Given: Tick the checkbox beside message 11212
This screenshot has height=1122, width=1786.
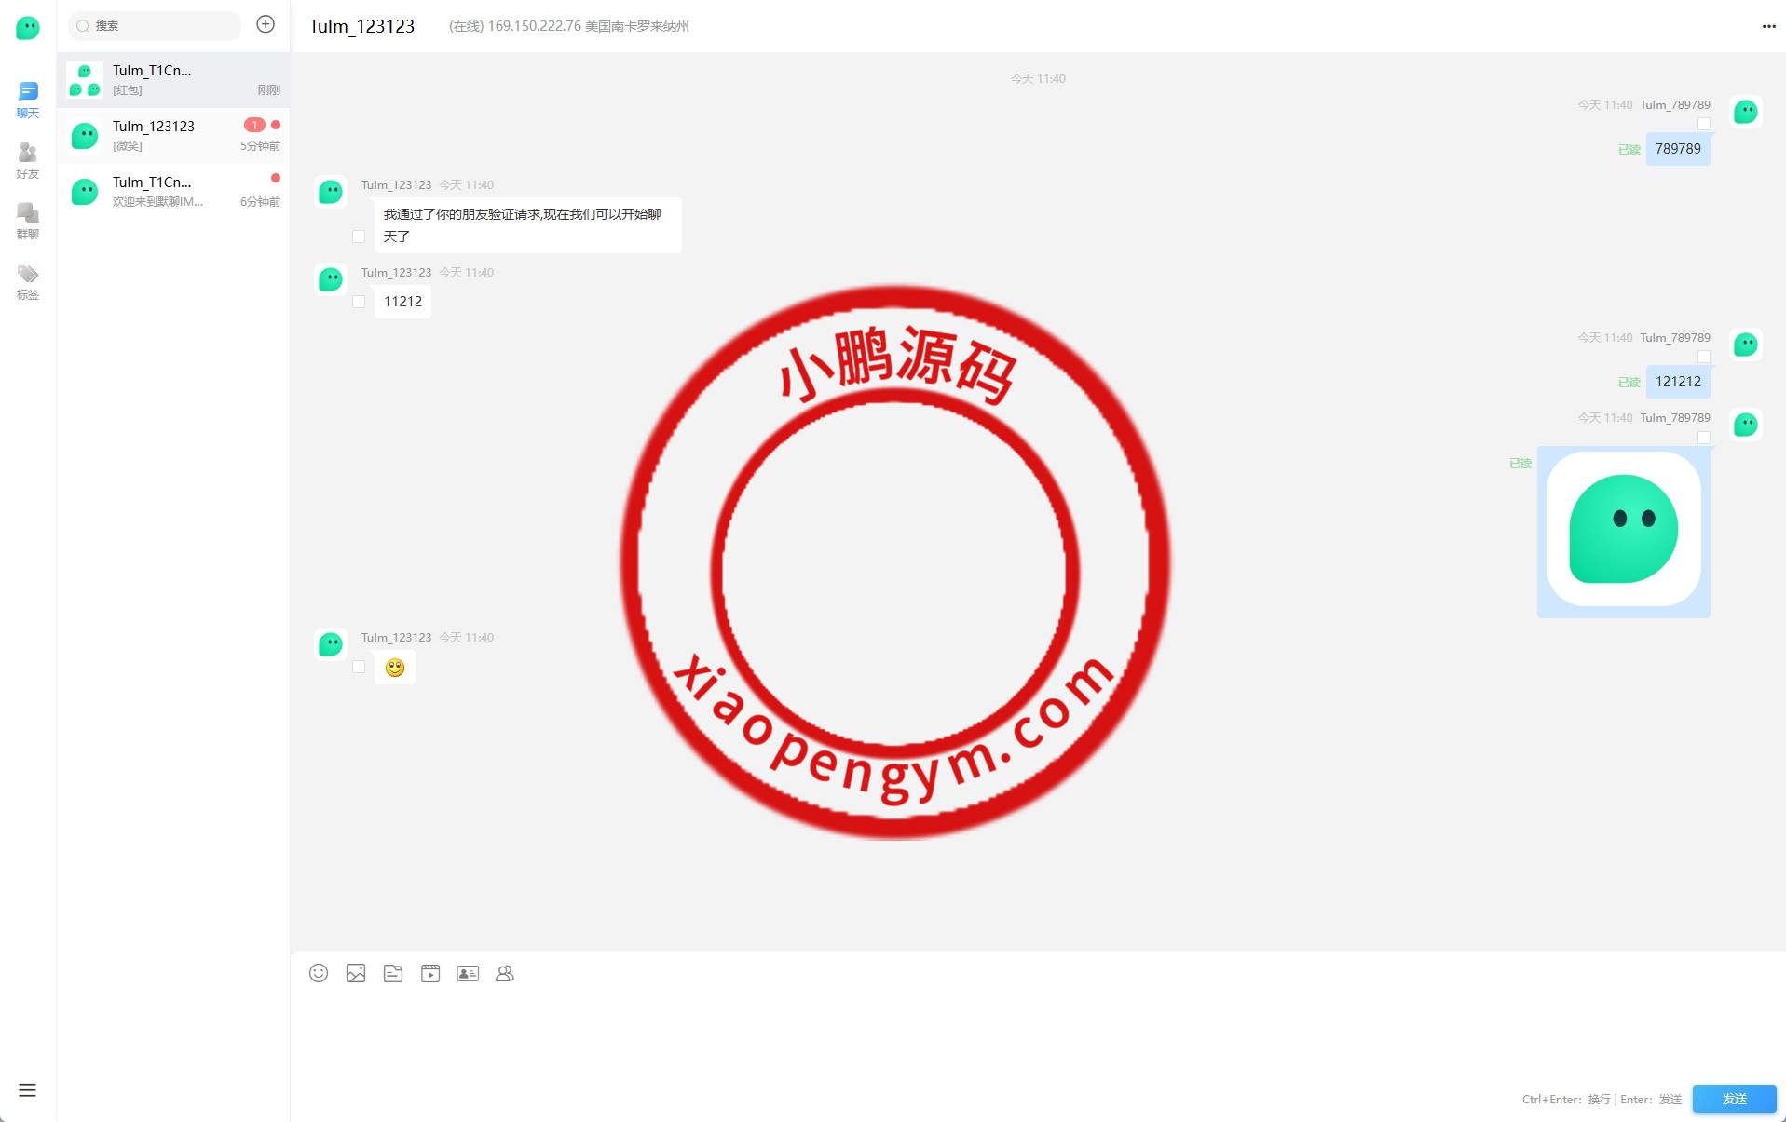Looking at the screenshot, I should click(x=359, y=302).
